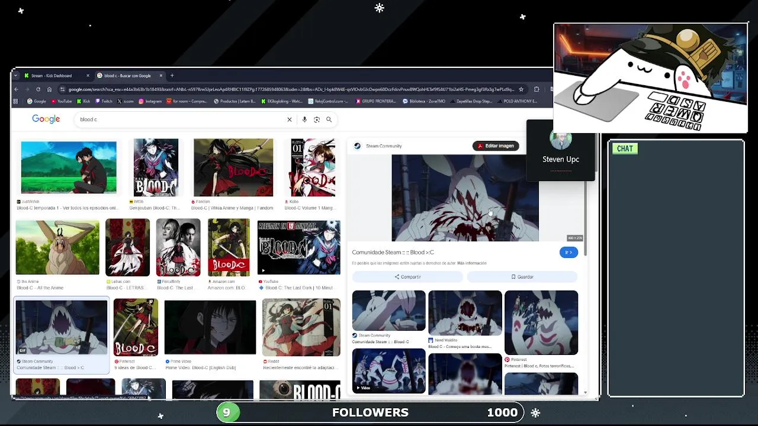Select the Steam Community GIF result thumbnail

coord(62,327)
